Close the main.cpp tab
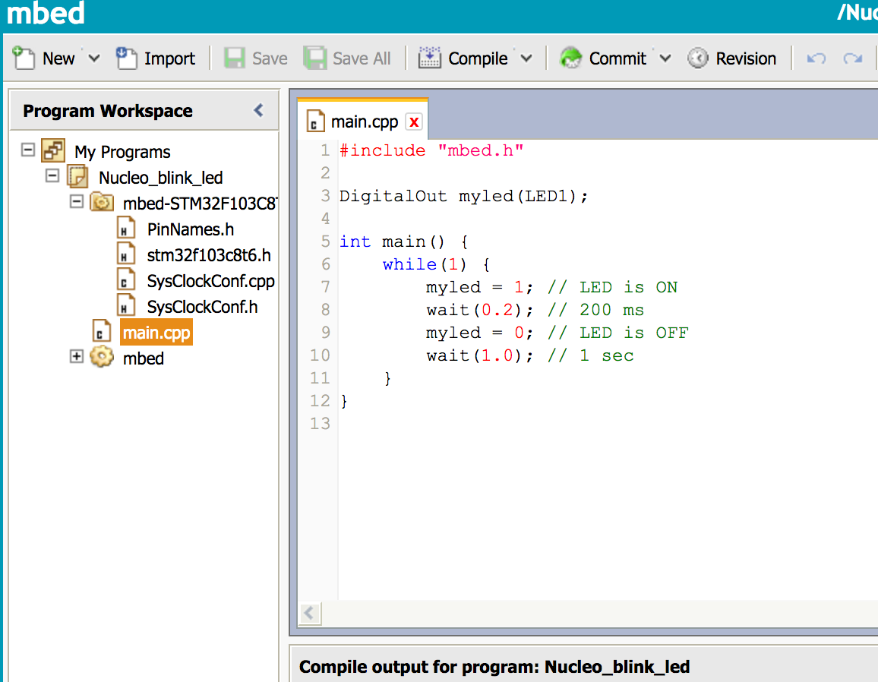 [x=413, y=122]
